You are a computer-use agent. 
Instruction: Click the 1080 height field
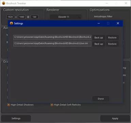pos(22,17)
